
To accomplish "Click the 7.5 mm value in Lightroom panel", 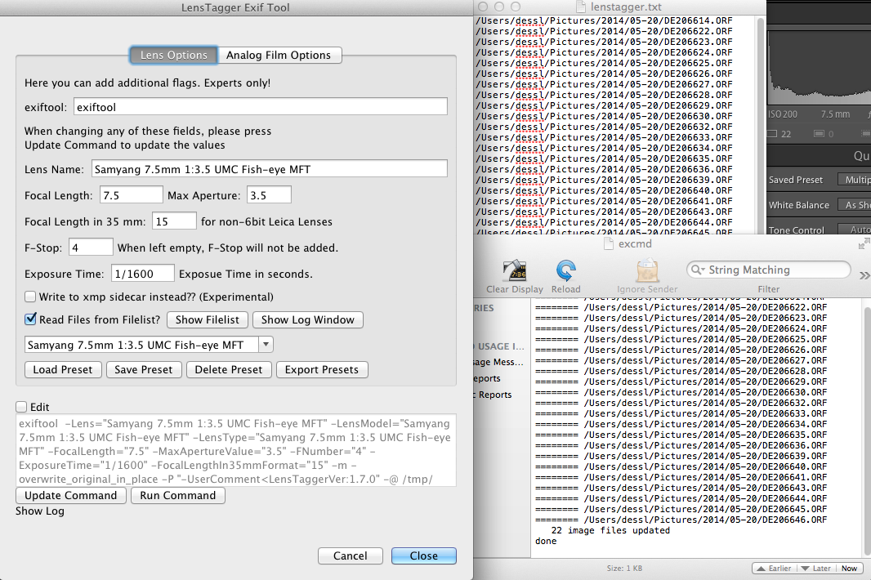I will click(835, 114).
